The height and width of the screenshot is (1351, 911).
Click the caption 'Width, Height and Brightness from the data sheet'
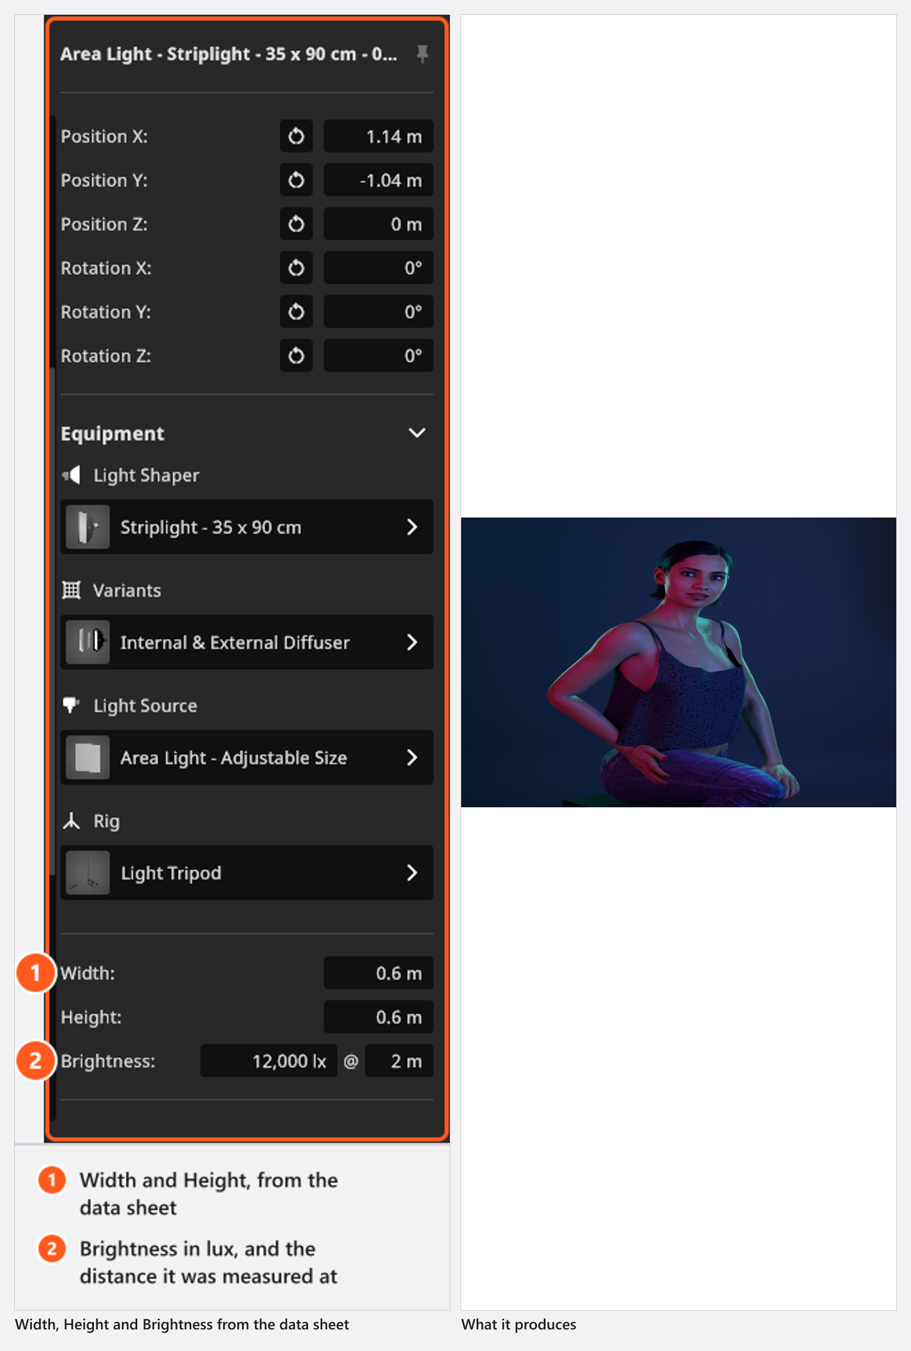click(182, 1324)
